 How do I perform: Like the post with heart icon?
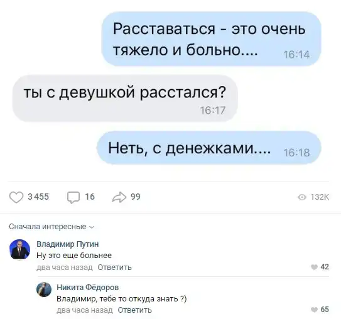(16, 197)
